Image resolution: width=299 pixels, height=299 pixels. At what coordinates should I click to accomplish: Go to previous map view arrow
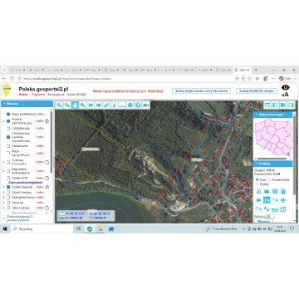click(91, 105)
